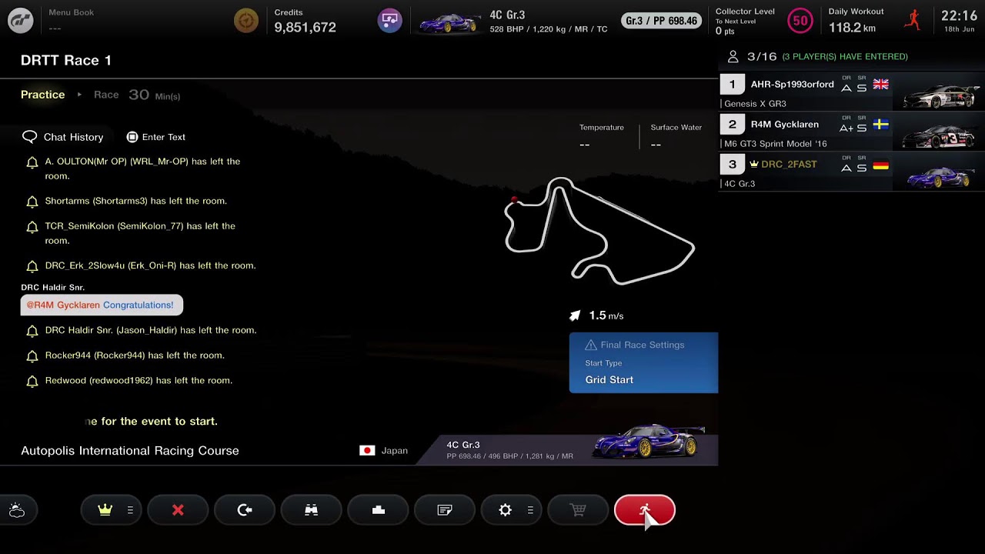Open the settings gear menu

click(x=511, y=510)
